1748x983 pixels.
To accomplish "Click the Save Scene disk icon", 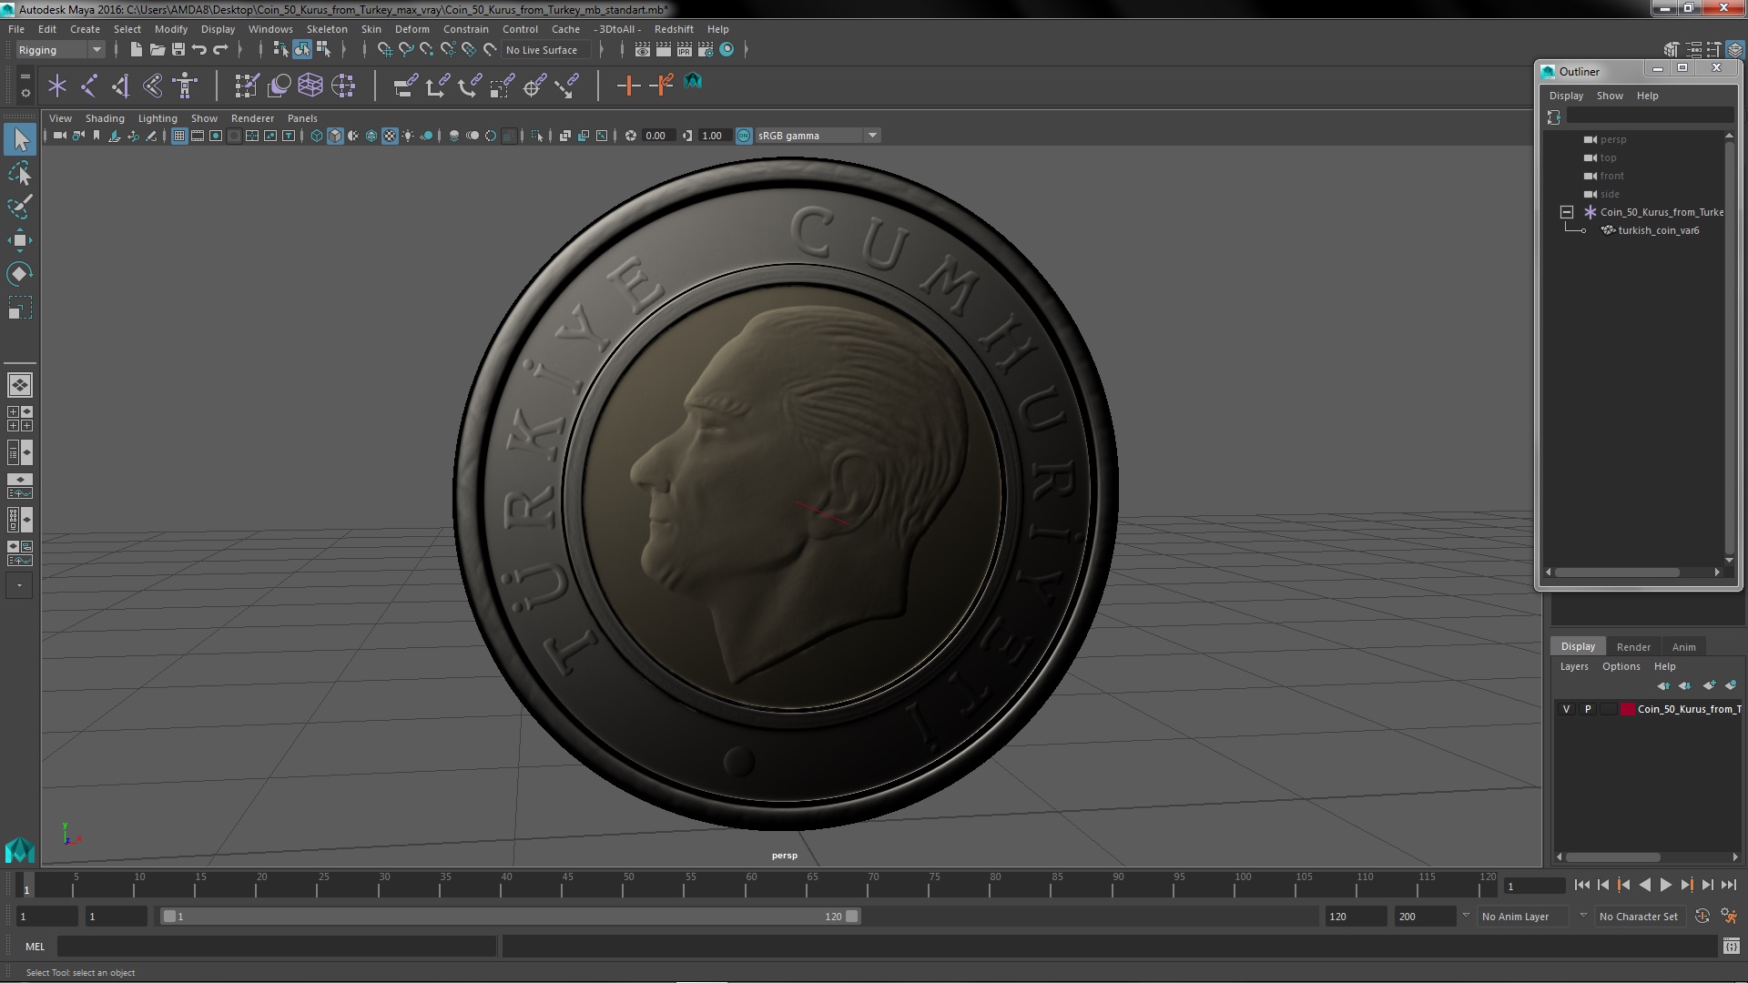I will click(178, 49).
